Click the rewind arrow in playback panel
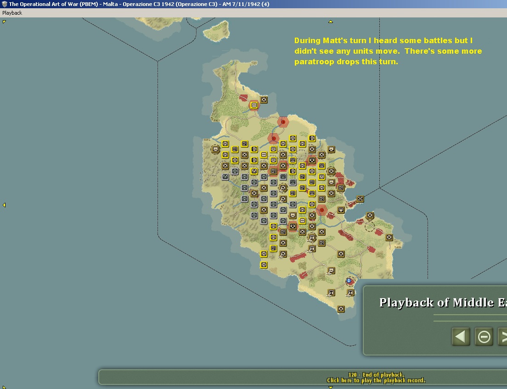The height and width of the screenshot is (389, 507). (x=461, y=337)
